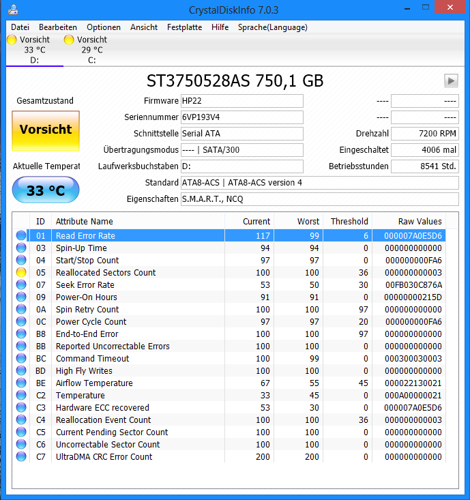Click the 33 °C temperature button
Viewport: 470px width, 500px height.
click(x=46, y=190)
